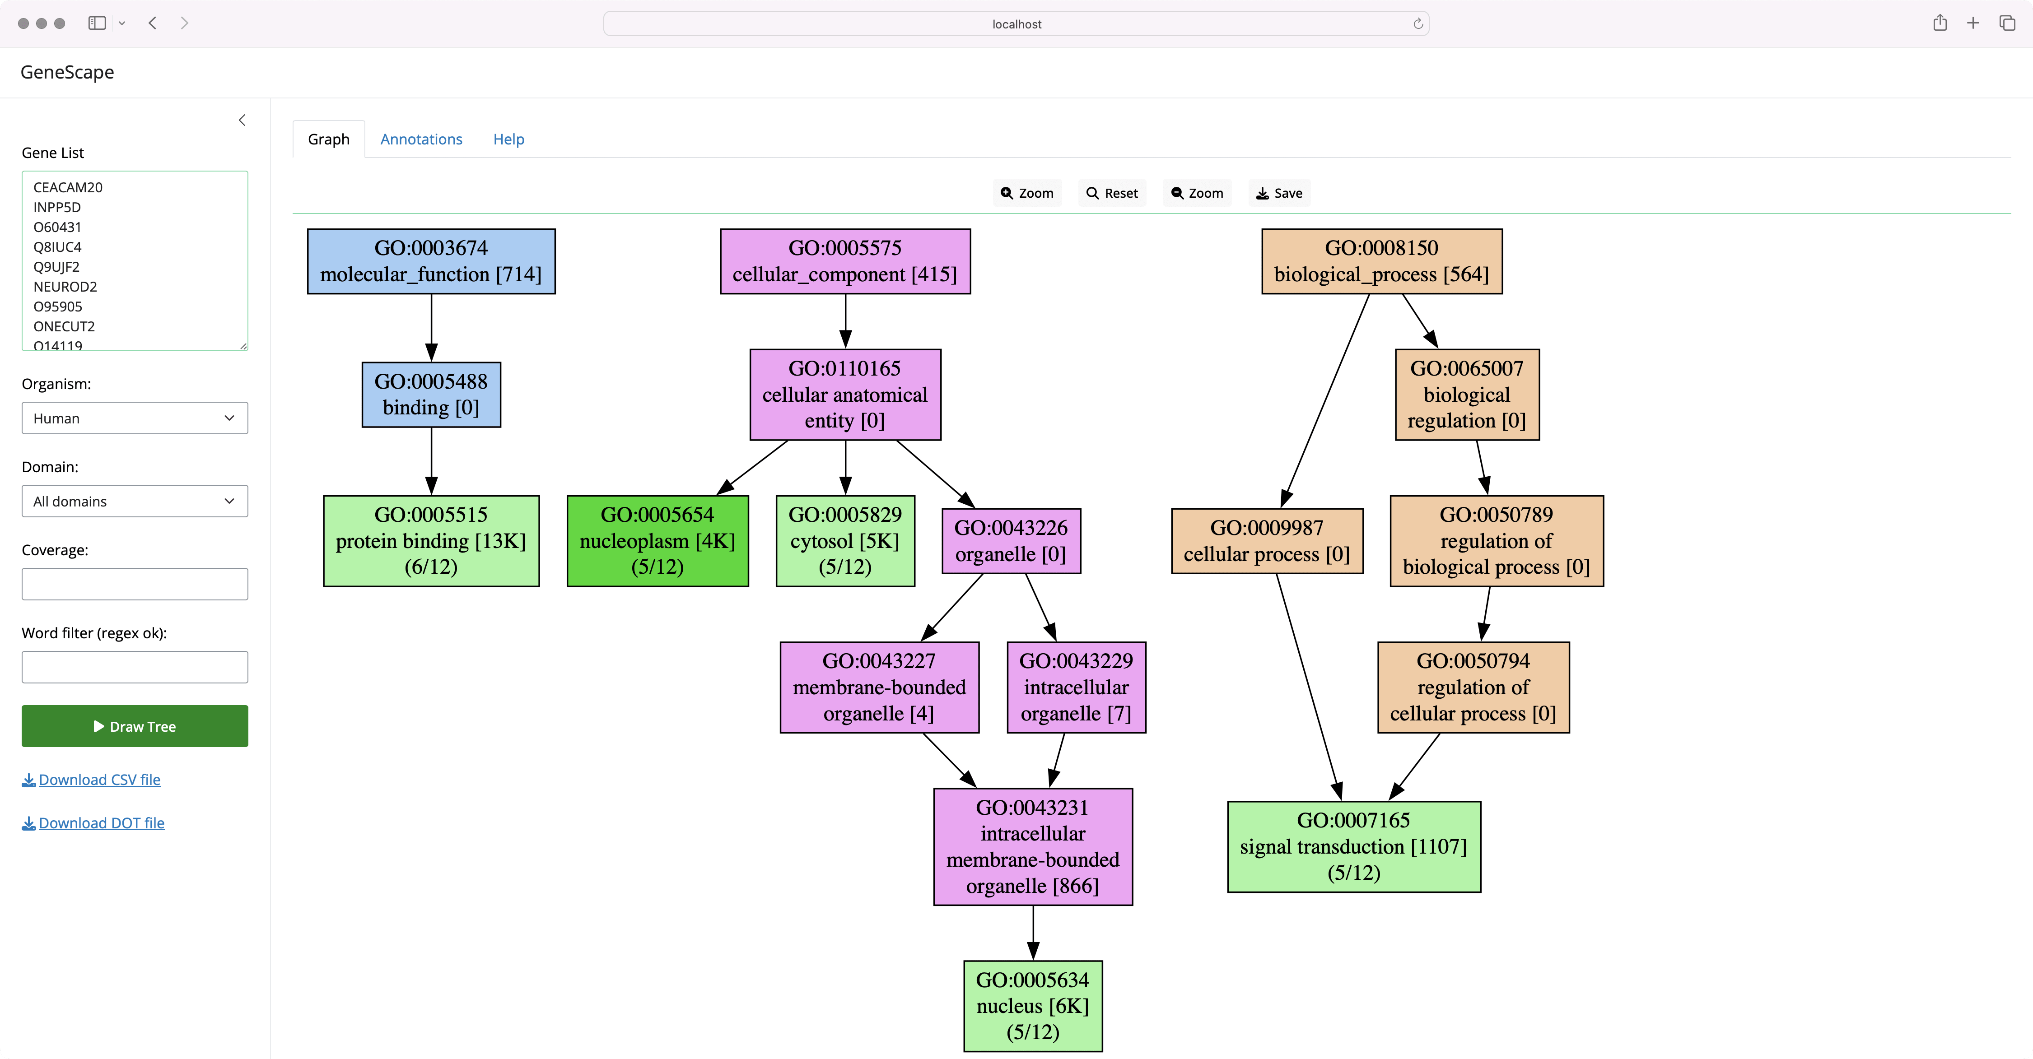Click download icon beside Download DOT file
Image resolution: width=2033 pixels, height=1059 pixels.
[x=28, y=823]
